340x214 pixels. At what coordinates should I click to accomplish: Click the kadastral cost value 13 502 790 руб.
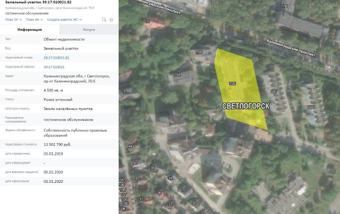(x=57, y=144)
